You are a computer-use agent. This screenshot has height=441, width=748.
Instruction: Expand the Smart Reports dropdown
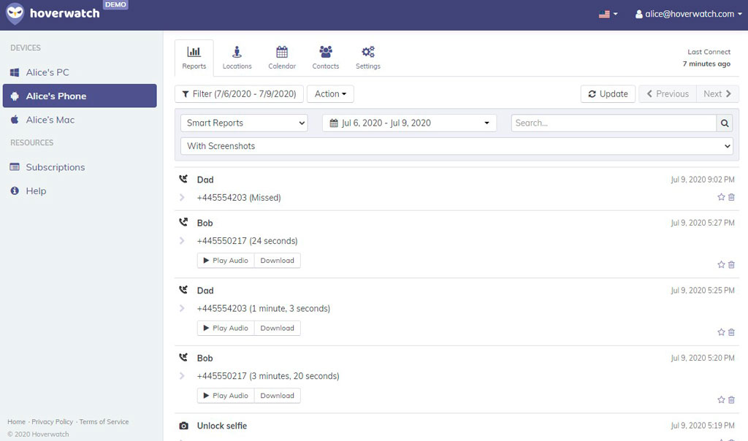(x=244, y=123)
